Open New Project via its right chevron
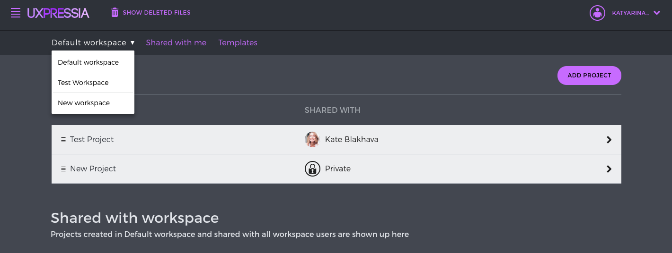The image size is (672, 253). (x=609, y=169)
